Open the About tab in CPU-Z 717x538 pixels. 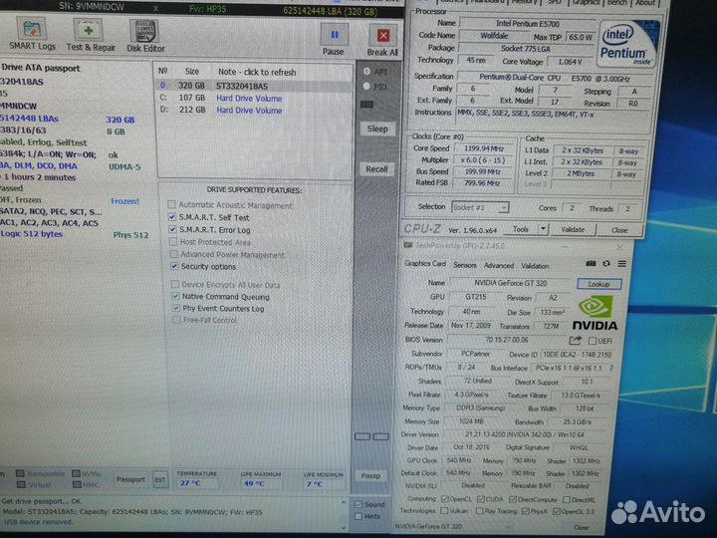click(645, 3)
